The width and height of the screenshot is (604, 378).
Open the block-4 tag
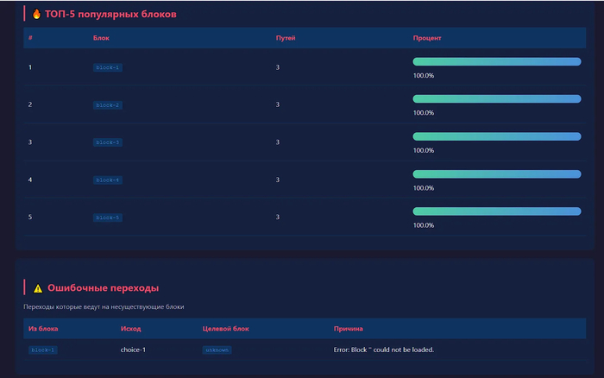tap(108, 180)
